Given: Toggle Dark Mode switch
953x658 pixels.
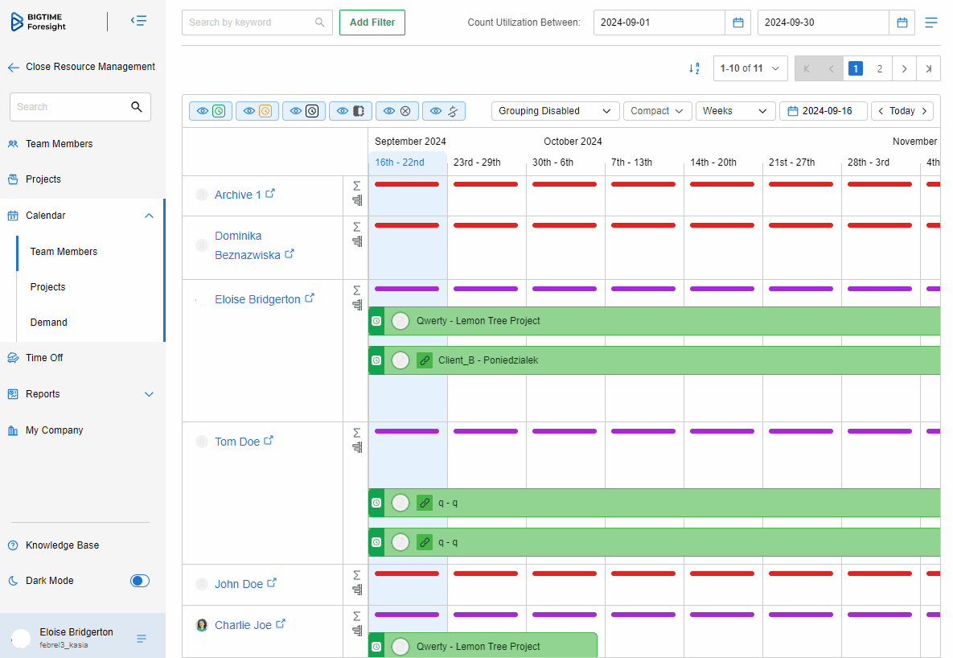Looking at the screenshot, I should pos(140,581).
